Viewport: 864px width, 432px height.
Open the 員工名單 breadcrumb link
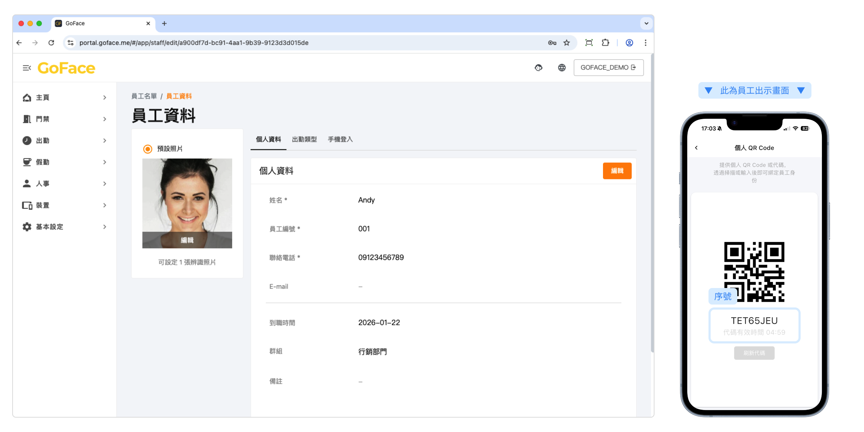(144, 96)
